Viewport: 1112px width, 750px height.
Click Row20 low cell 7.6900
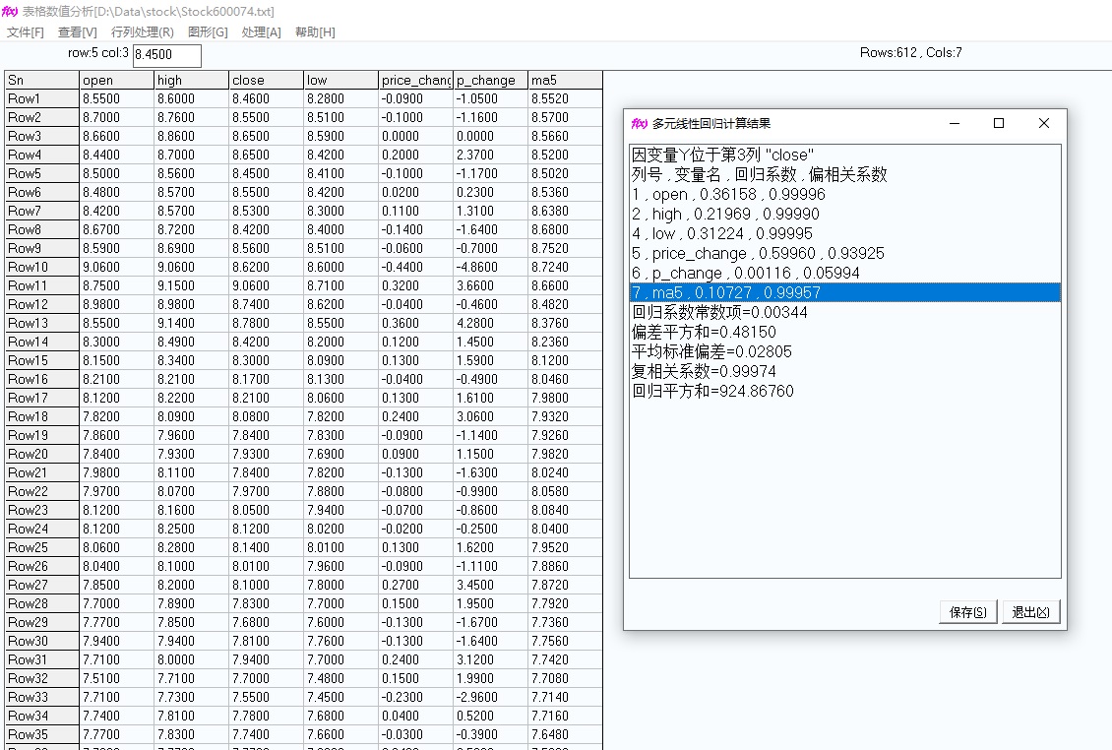341,454
